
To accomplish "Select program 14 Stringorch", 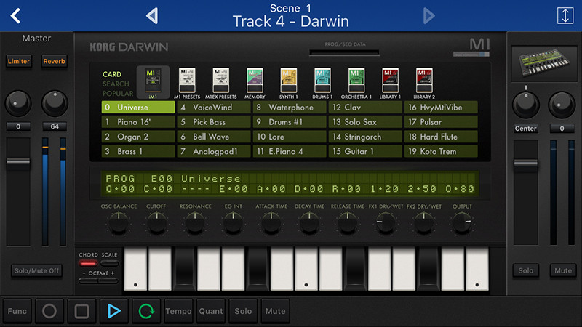I will (x=365, y=137).
